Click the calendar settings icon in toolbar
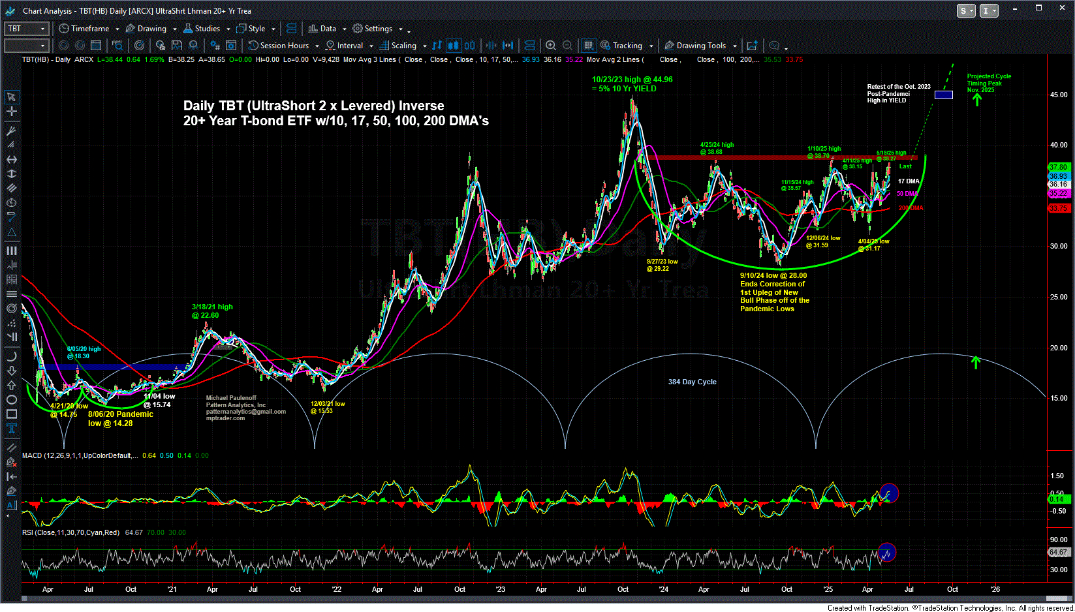 pyautogui.click(x=231, y=46)
